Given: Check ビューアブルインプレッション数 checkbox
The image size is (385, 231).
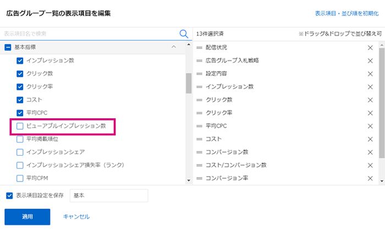Looking at the screenshot, I should point(20,126).
